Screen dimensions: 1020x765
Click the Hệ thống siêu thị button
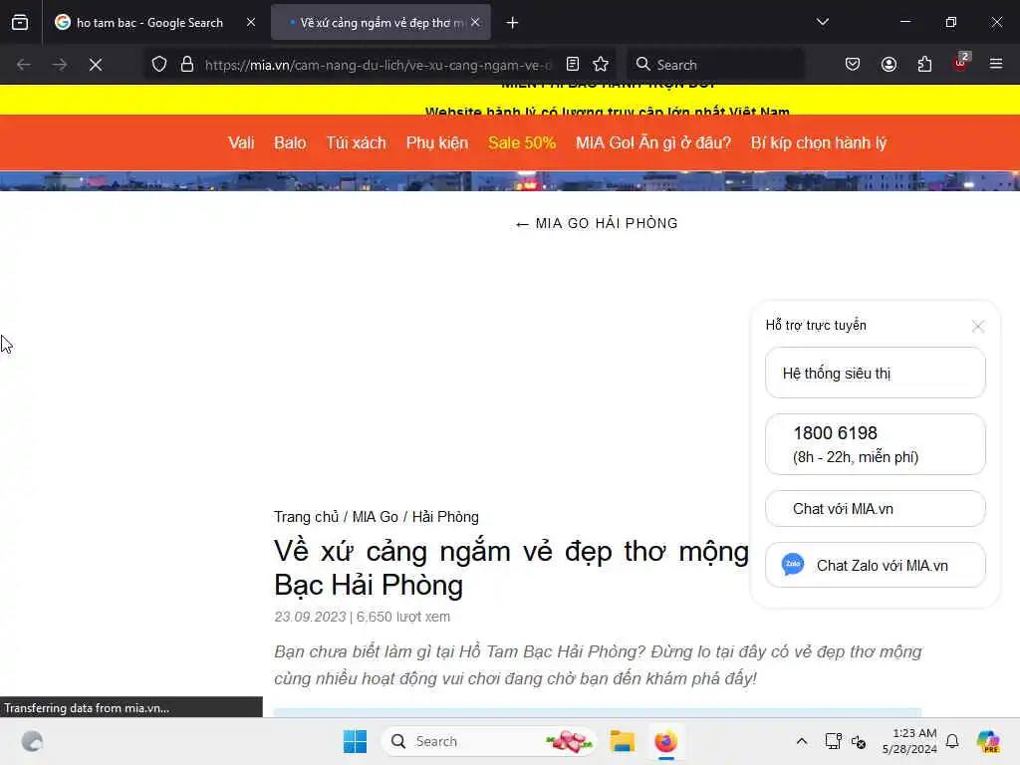pyautogui.click(x=876, y=373)
